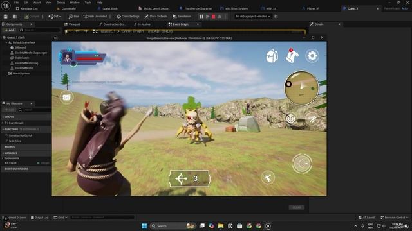Click the Add component button
The image size is (412, 231).
(9, 30)
